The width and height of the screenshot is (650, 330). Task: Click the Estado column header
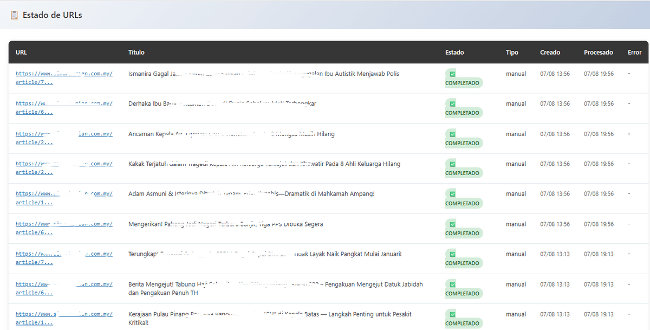tap(454, 53)
